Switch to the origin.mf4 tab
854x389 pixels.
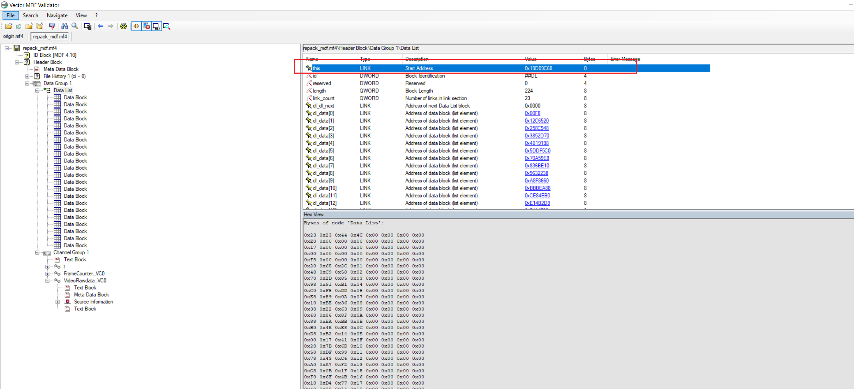[13, 36]
